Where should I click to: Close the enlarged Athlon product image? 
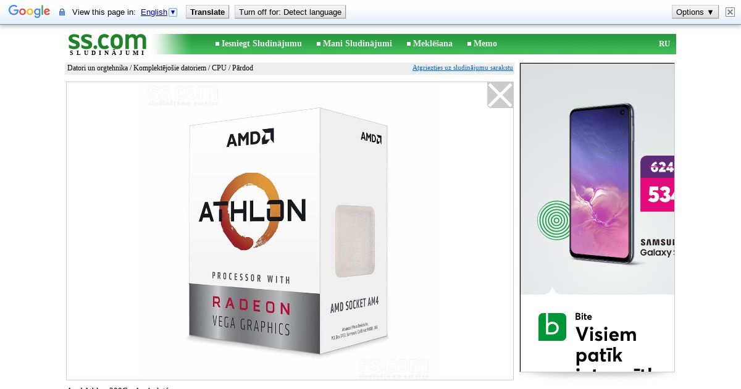500,95
